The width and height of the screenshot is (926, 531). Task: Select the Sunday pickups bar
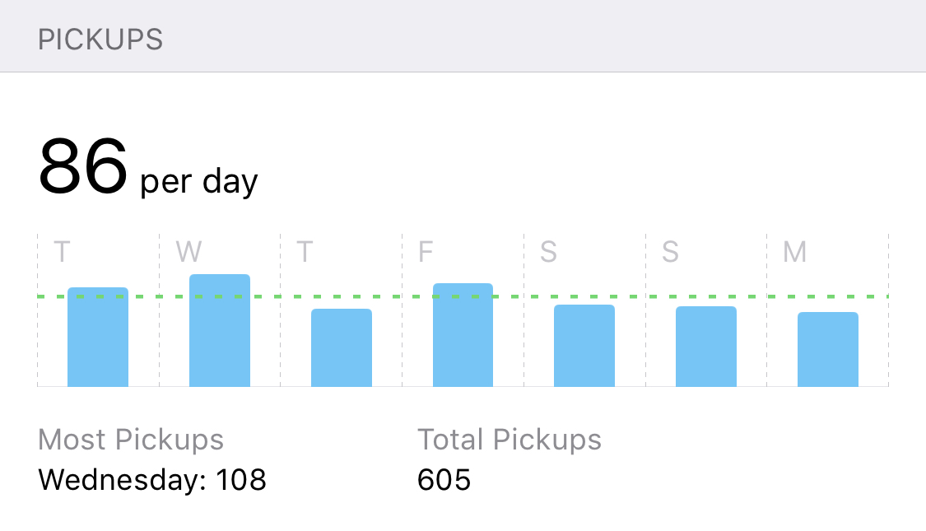(705, 346)
